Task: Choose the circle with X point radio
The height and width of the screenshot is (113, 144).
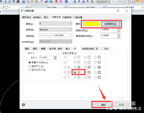Action: point(75,72)
